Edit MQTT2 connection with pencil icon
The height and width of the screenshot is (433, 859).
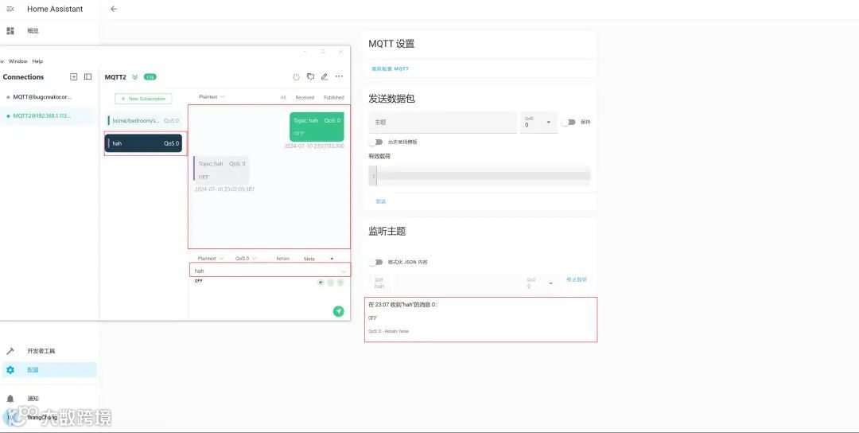(x=325, y=76)
